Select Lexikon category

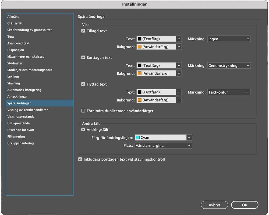(40, 76)
